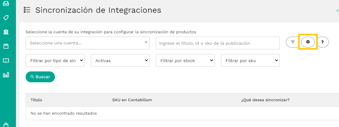Click the publication title search field

[x=218, y=43]
